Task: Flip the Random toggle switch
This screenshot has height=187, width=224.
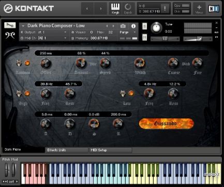Action: [19, 63]
